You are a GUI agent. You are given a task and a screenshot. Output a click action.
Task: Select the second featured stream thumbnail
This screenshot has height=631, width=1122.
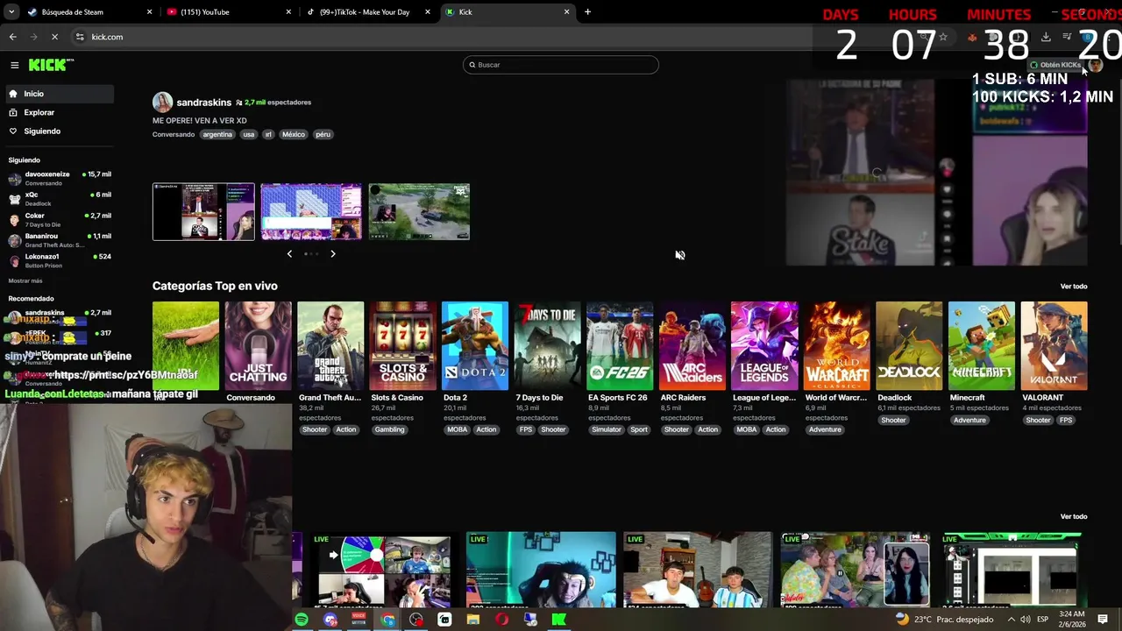311,211
